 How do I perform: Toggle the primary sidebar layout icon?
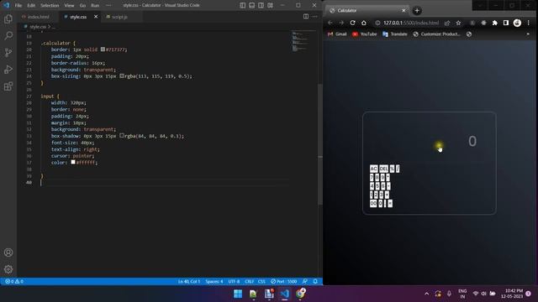(243, 5)
